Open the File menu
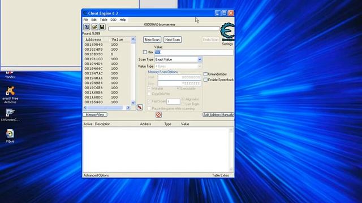Viewport: 362px width, 203px height. click(85, 20)
